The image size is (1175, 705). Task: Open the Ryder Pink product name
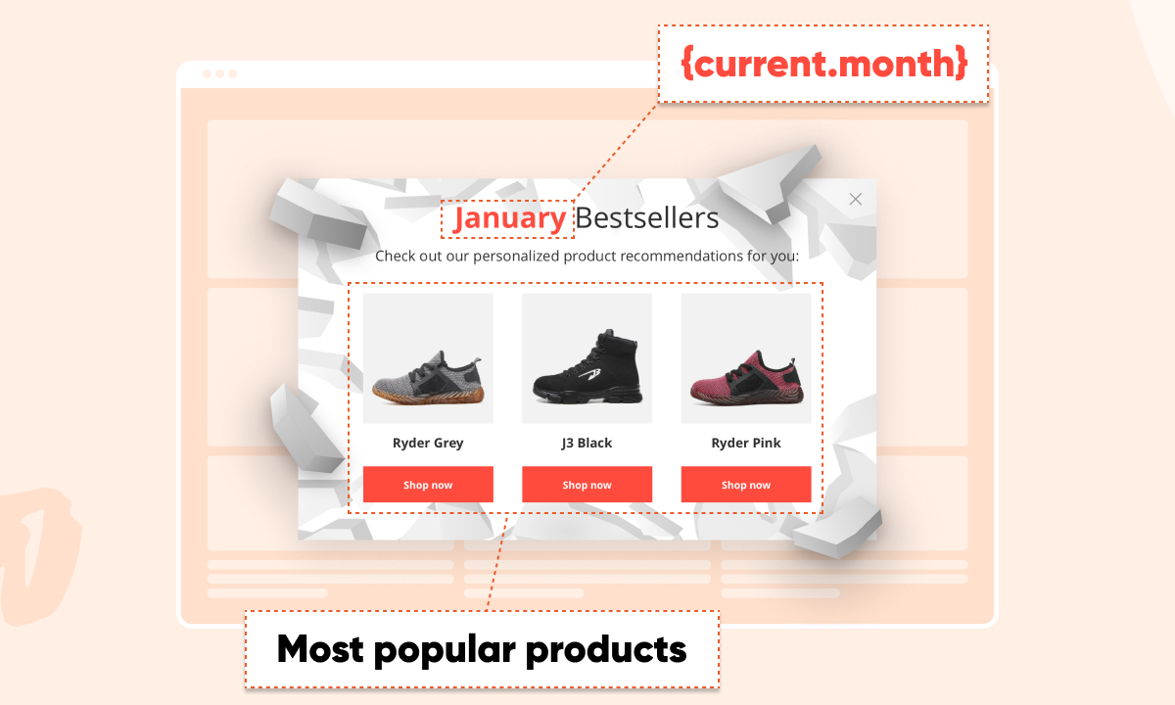(x=746, y=443)
